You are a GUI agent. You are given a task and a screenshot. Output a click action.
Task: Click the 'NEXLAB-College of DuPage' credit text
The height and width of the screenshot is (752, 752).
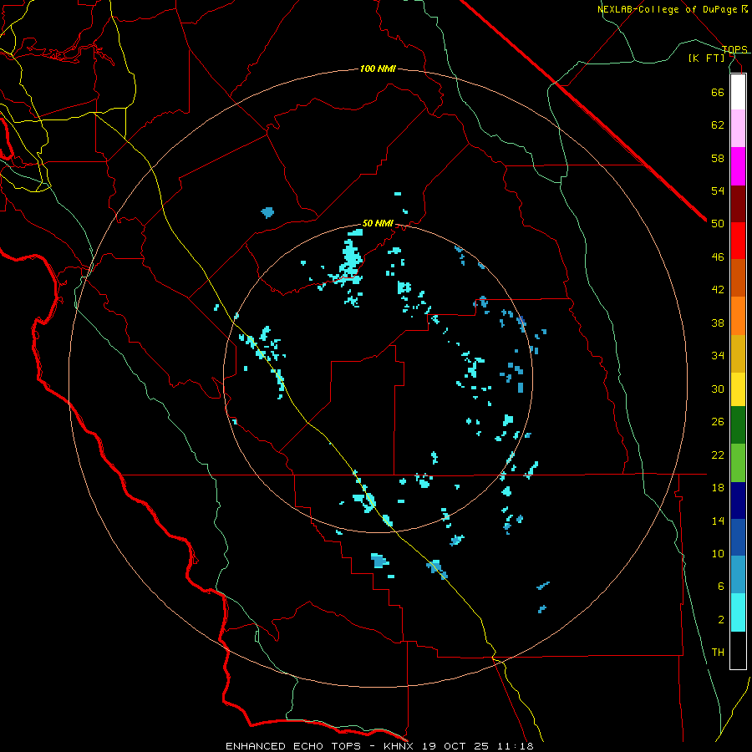click(667, 9)
